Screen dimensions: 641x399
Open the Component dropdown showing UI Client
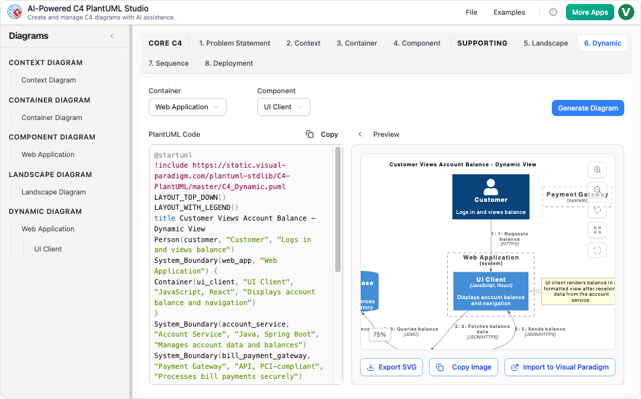pyautogui.click(x=284, y=107)
